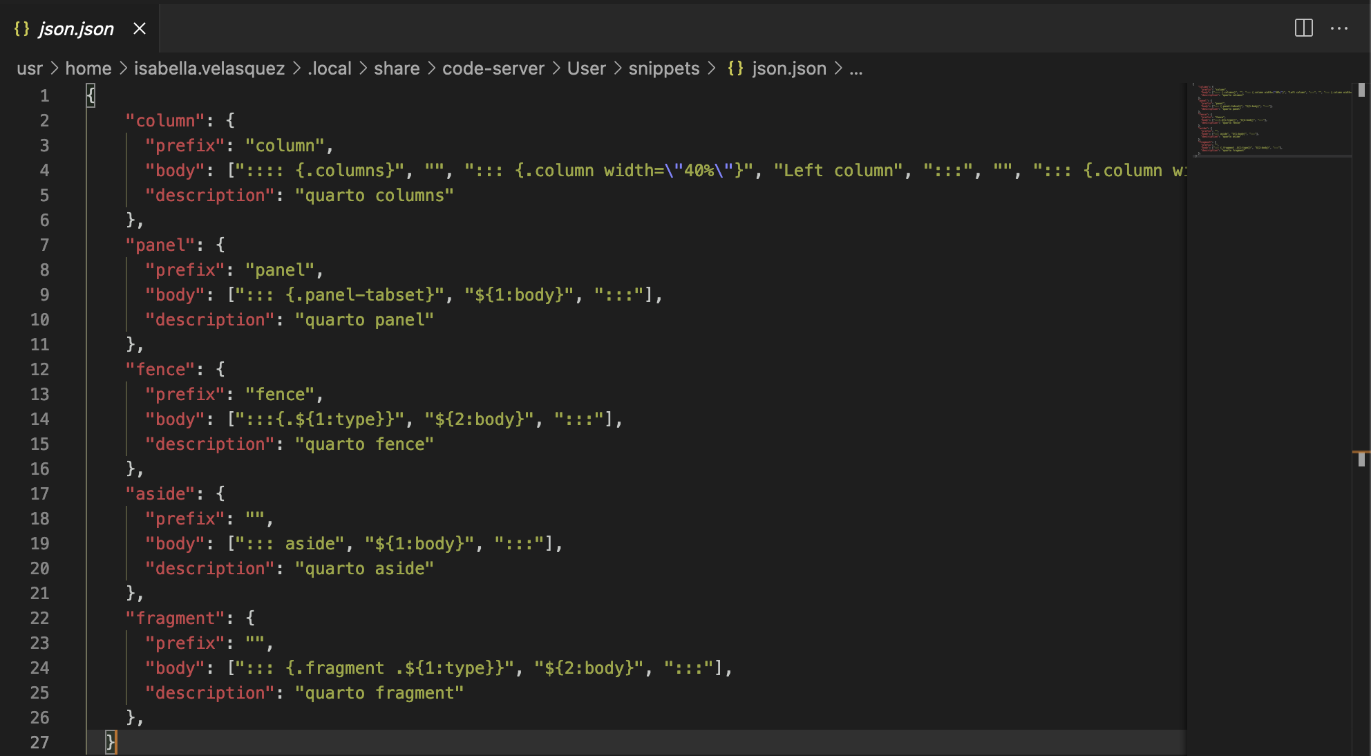The height and width of the screenshot is (756, 1371).
Task: Select 'code-server' in the breadcrumb path
Action: 493,68
